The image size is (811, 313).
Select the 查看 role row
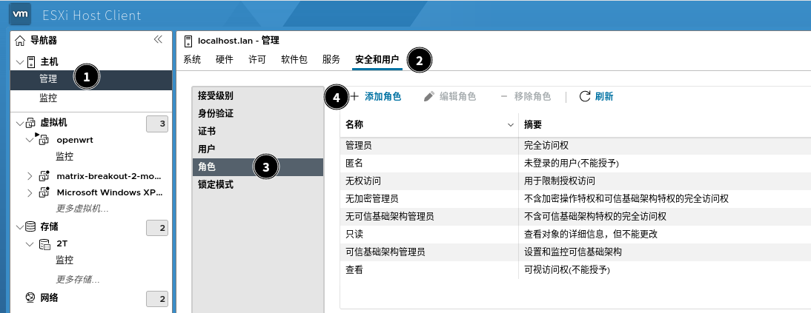(x=575, y=269)
